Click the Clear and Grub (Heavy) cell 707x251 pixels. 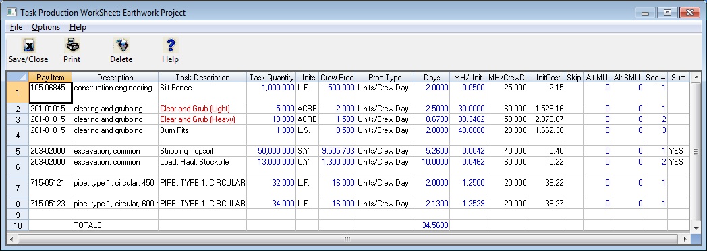click(202, 119)
